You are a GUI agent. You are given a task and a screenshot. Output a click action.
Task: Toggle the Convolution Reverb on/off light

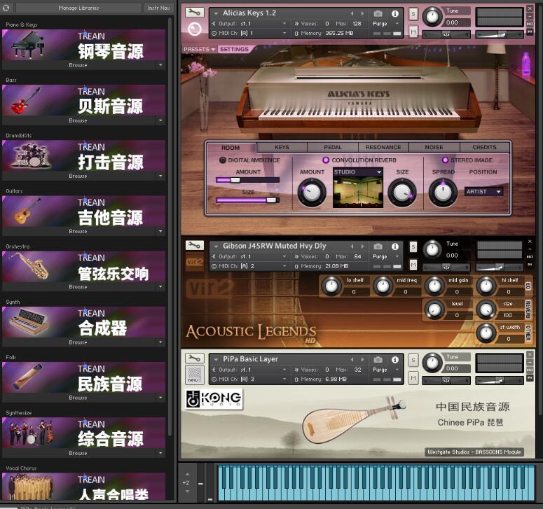(x=326, y=160)
